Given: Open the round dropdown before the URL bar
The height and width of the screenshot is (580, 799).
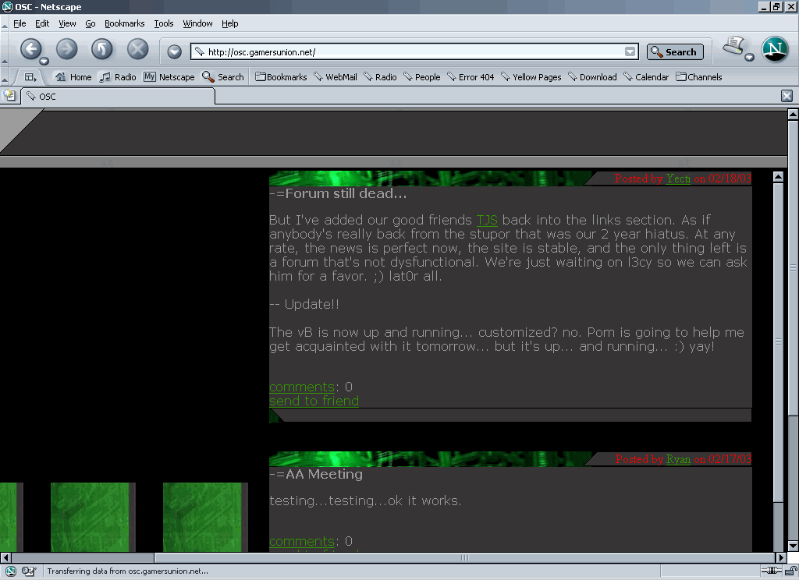Looking at the screenshot, I should coord(174,51).
